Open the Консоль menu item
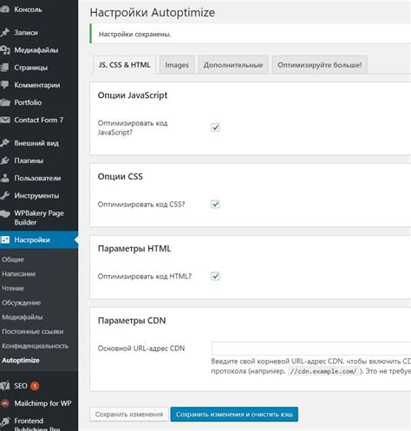411x431 pixels. click(x=39, y=10)
